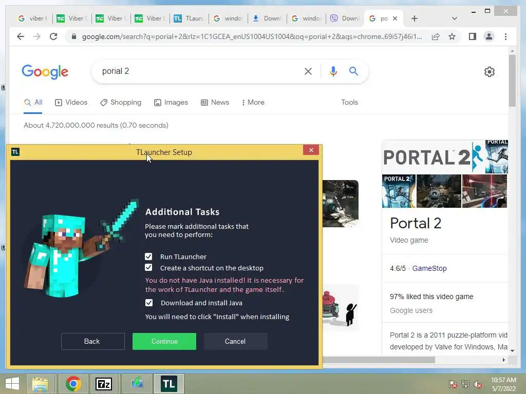Switch to Shopping results
The height and width of the screenshot is (394, 526).
point(121,102)
